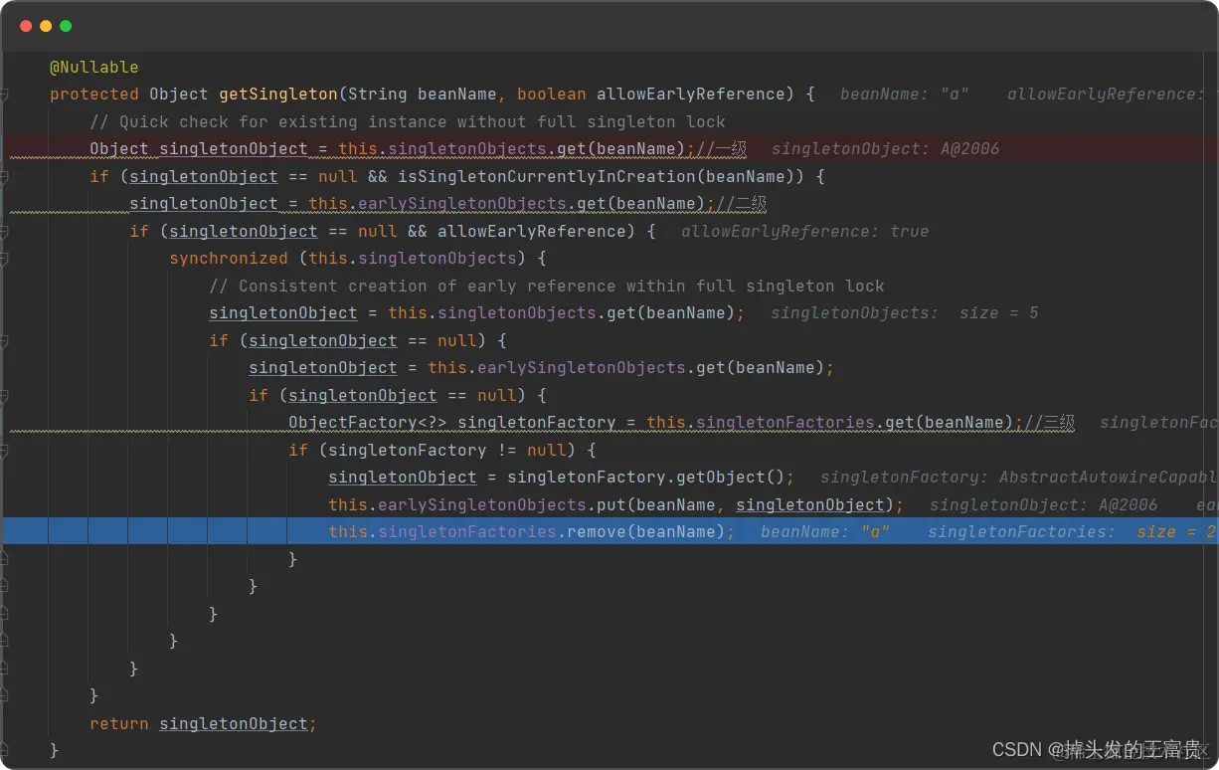The width and height of the screenshot is (1219, 770).
Task: Click the 'Quick check for existing instance' comment
Action: point(408,121)
